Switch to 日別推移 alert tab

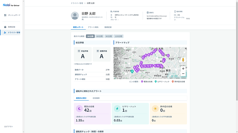[x=96, y=98]
